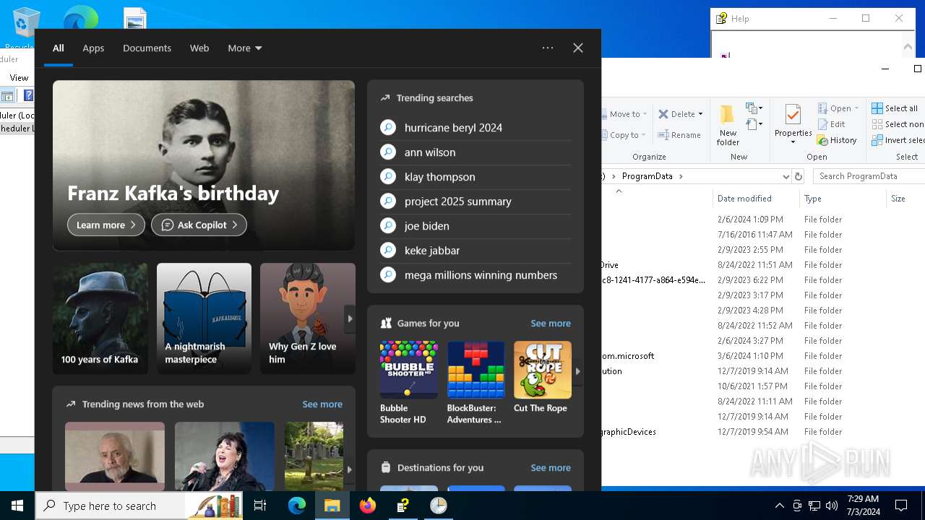Click the Windows Start button
Viewport: 925px width, 520px height.
17,506
